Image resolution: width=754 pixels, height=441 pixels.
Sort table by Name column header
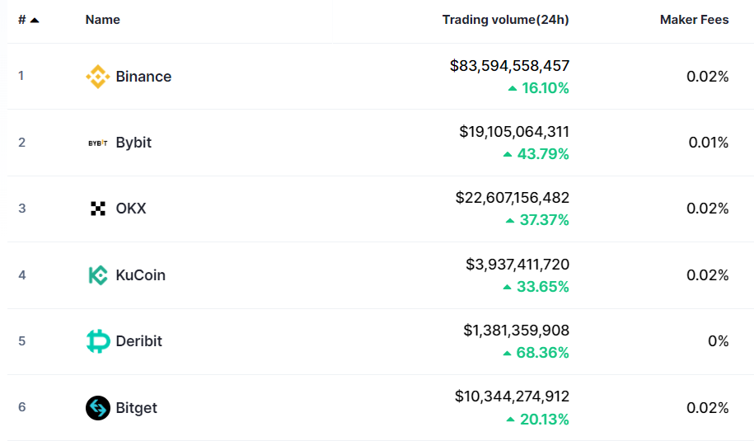tap(102, 20)
